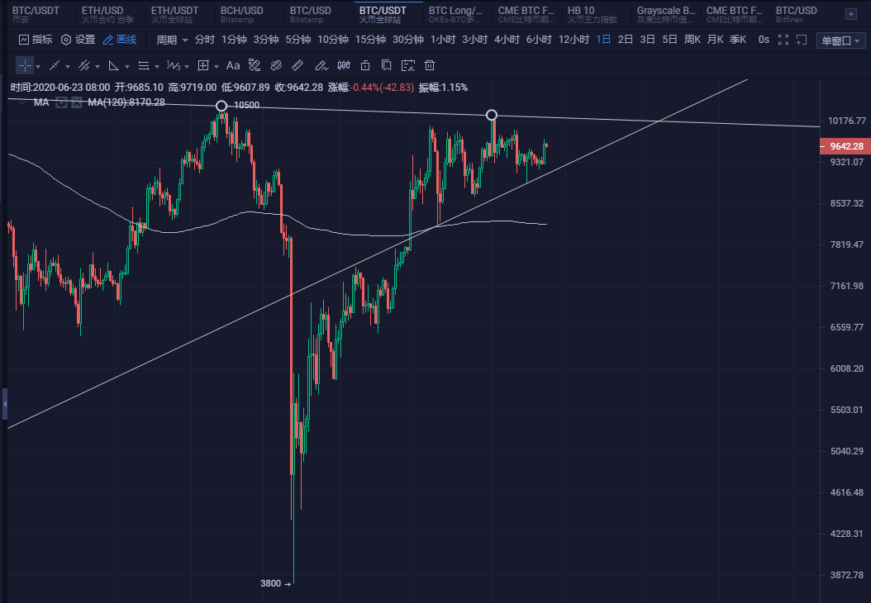This screenshot has width=871, height=603.
Task: Enter fullscreen with the expand icon
Action: click(783, 40)
